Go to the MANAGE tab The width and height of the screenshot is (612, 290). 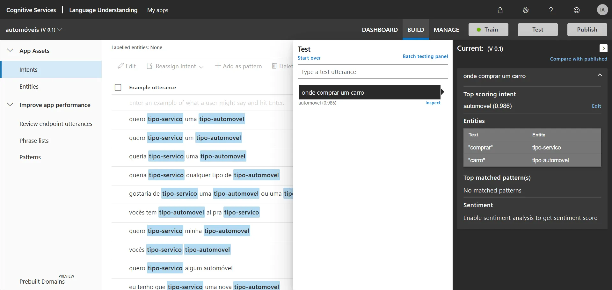click(446, 30)
